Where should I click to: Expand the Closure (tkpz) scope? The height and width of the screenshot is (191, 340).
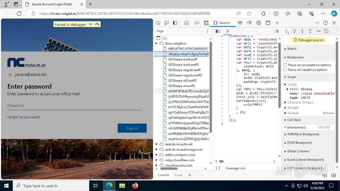point(286,102)
